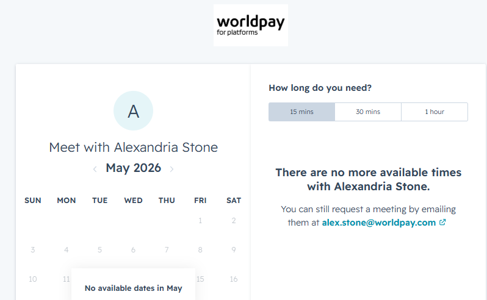
Task: Choose Sunday the 10th
Action: pos(32,279)
